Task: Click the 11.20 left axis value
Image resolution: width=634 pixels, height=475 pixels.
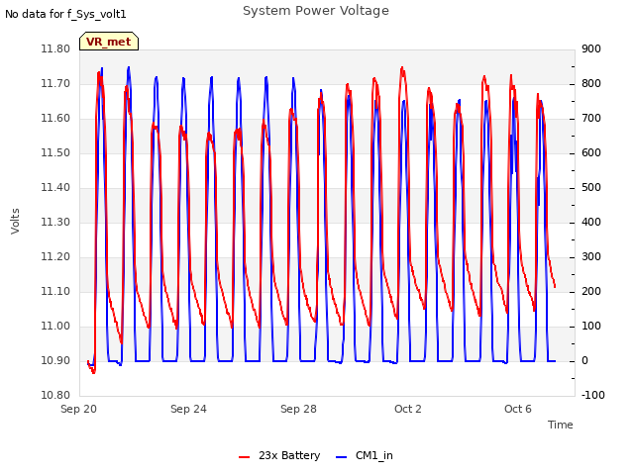Action: (55, 257)
